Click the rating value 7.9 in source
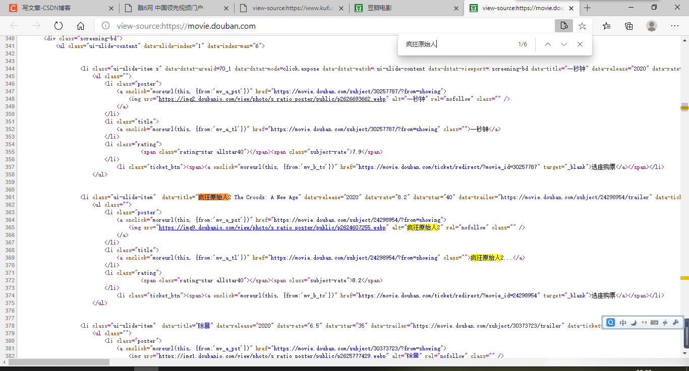The height and width of the screenshot is (371, 689). pos(357,152)
